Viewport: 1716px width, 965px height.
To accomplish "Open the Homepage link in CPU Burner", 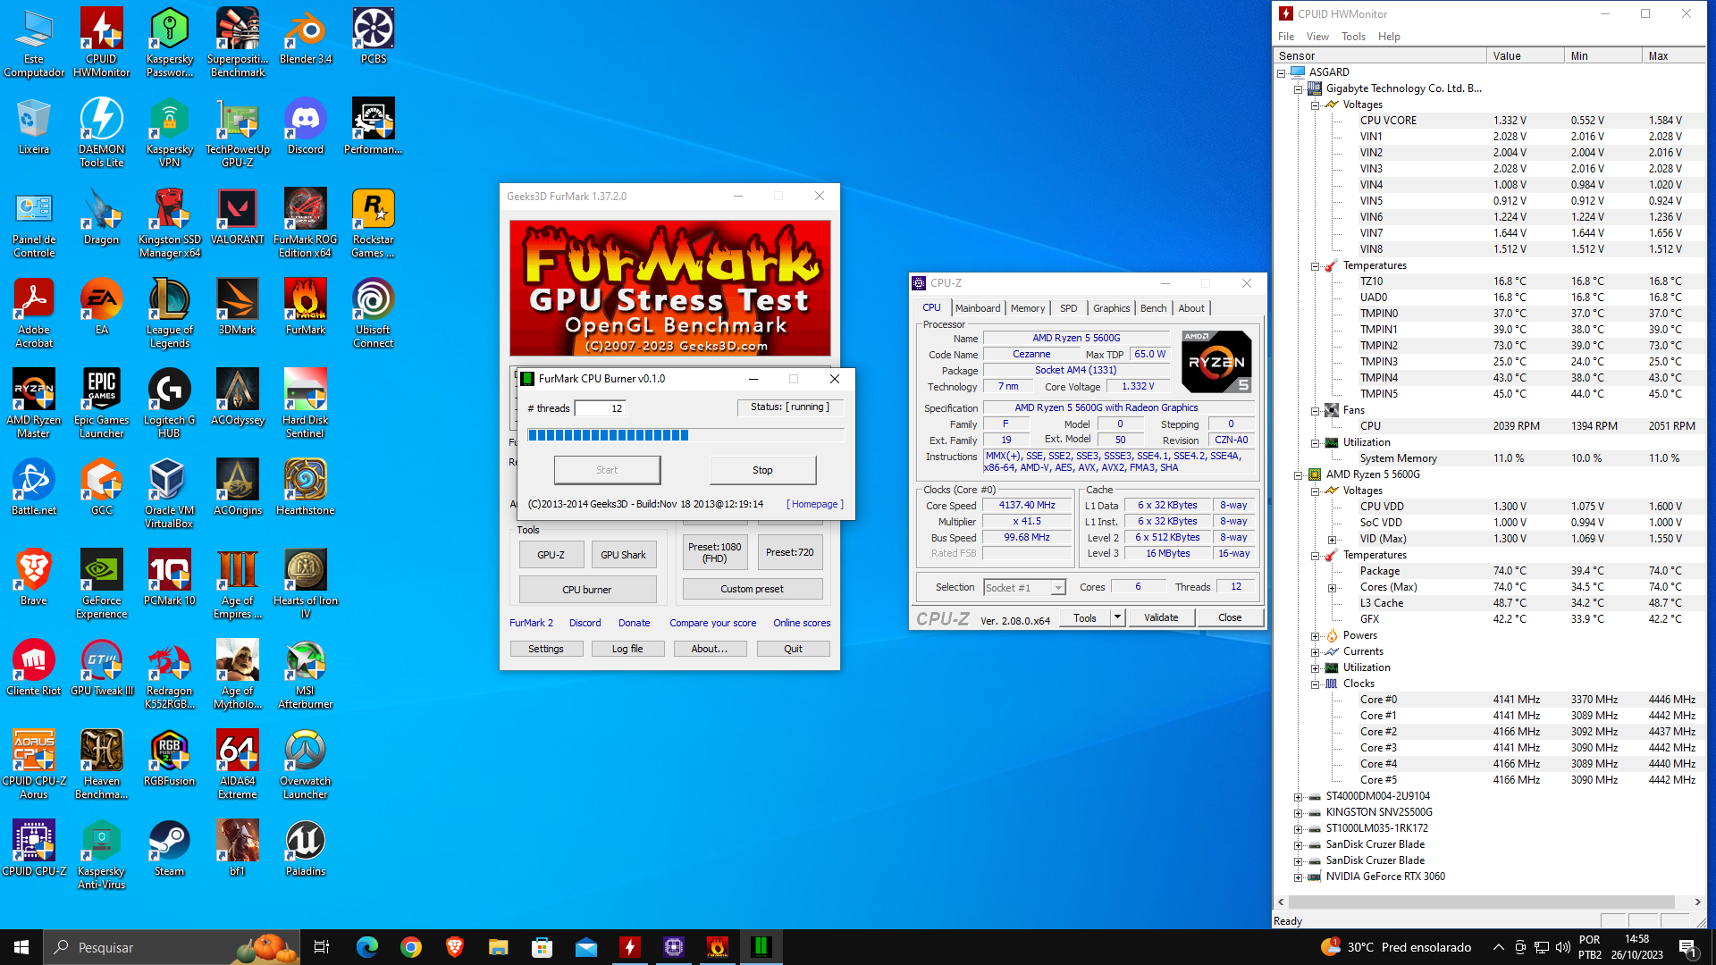I will point(815,504).
